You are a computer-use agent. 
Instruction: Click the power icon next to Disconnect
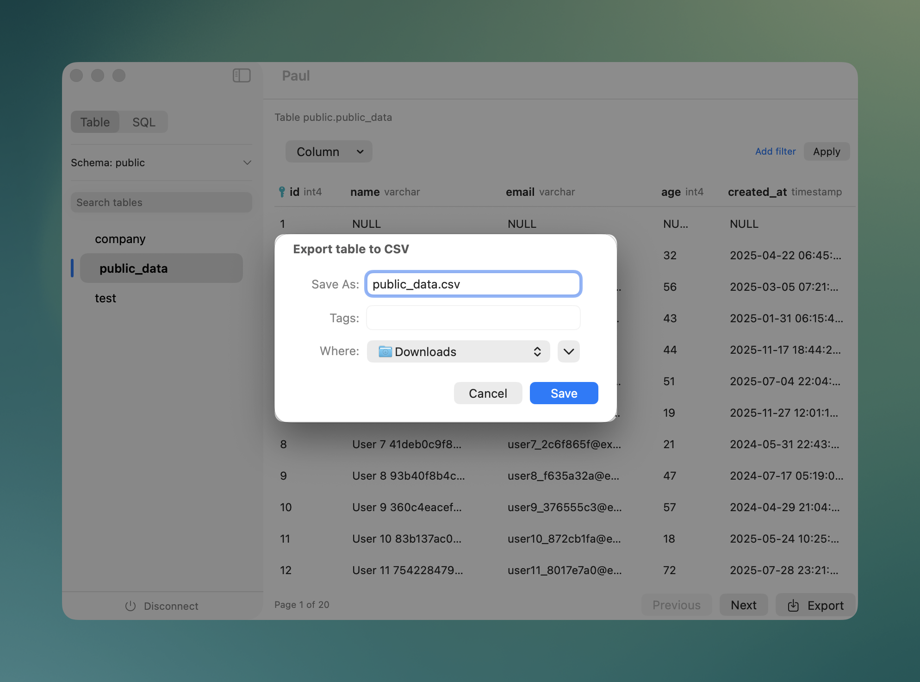(x=130, y=606)
